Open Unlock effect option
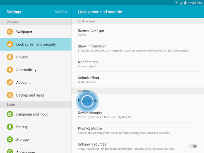 [x=137, y=80]
